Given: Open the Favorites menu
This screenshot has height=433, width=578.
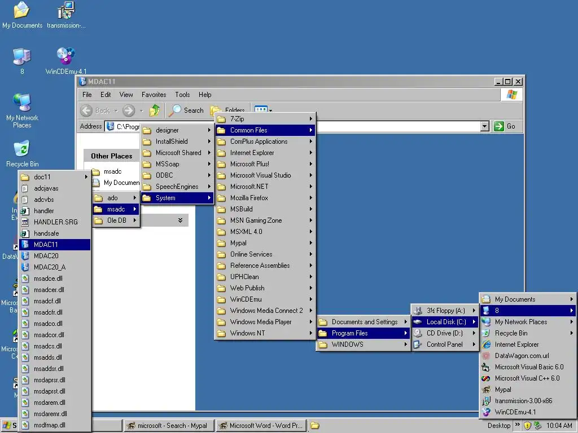Looking at the screenshot, I should tap(154, 95).
